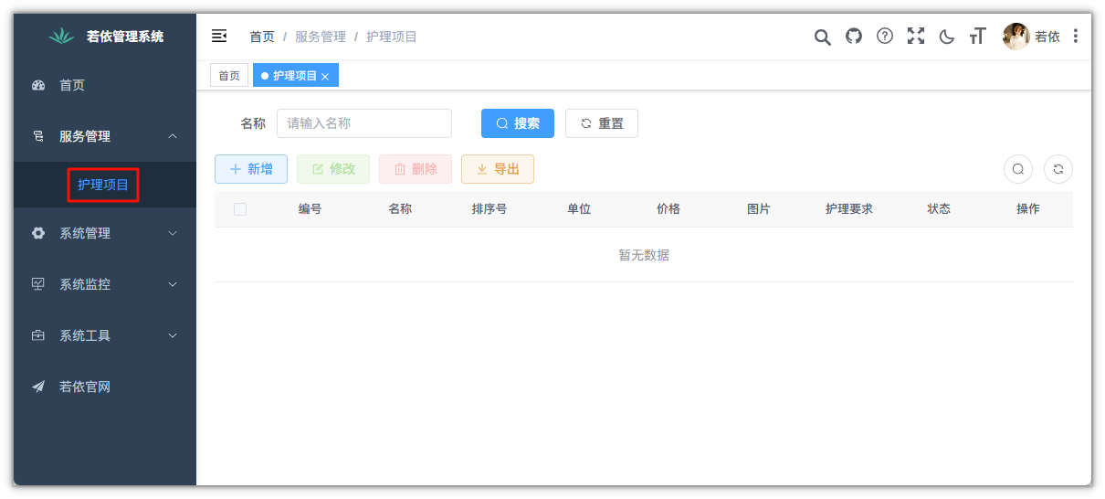Click the 图片 column header
This screenshot has width=1105, height=499.
pos(759,209)
